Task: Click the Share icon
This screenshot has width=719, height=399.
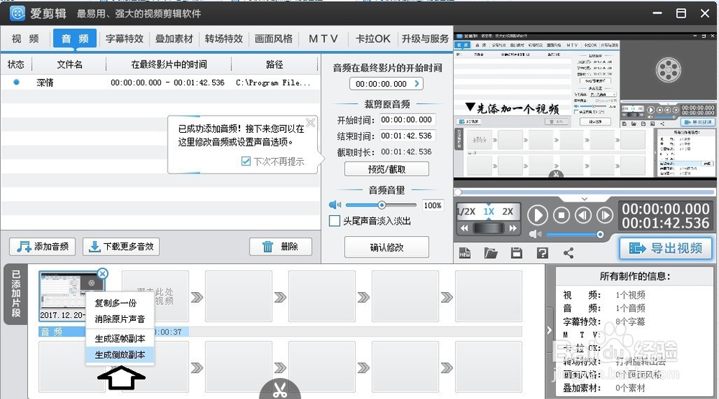Action: point(569,253)
